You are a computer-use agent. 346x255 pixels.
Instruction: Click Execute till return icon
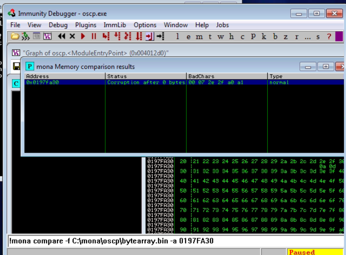pyautogui.click(x=150, y=36)
